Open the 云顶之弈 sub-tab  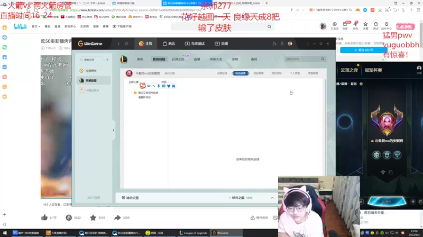(x=178, y=59)
